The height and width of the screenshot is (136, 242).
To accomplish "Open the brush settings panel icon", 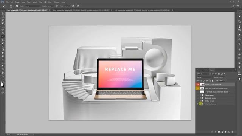I will (17, 6).
